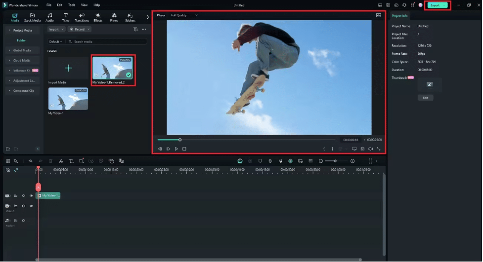Screen dimensions: 483x262
Task: Open fullscreen preview with the expand icon
Action: [x=379, y=149]
